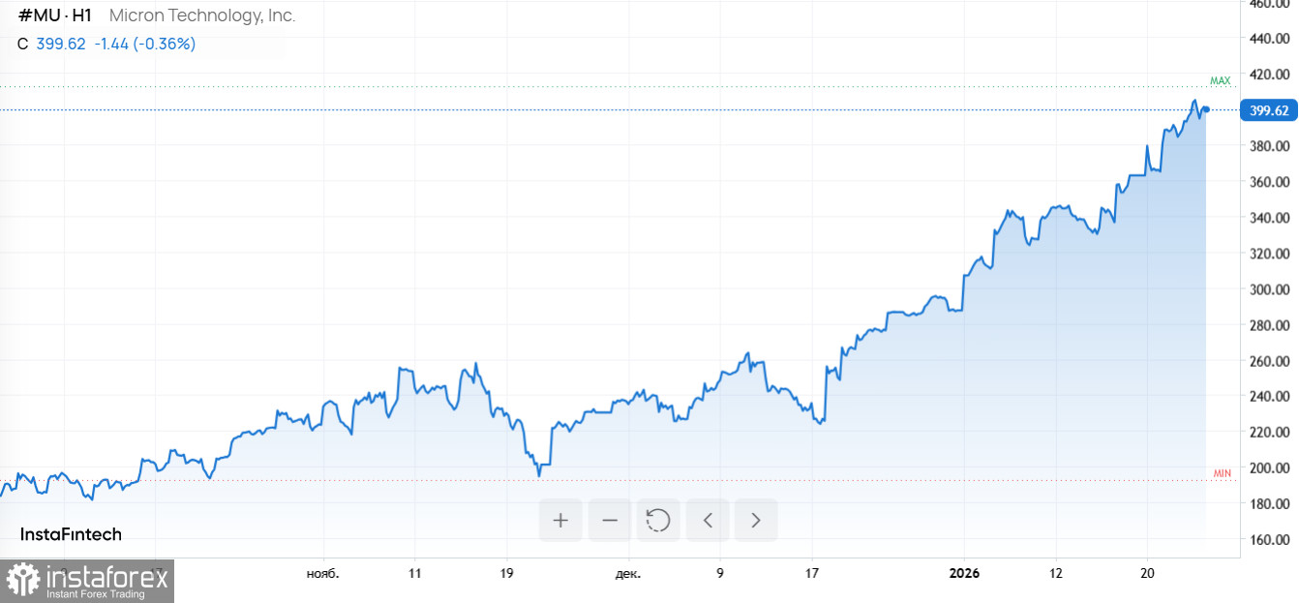This screenshot has height=603, width=1299.
Task: Select the blue 399.62 price axis label
Action: point(1269,110)
